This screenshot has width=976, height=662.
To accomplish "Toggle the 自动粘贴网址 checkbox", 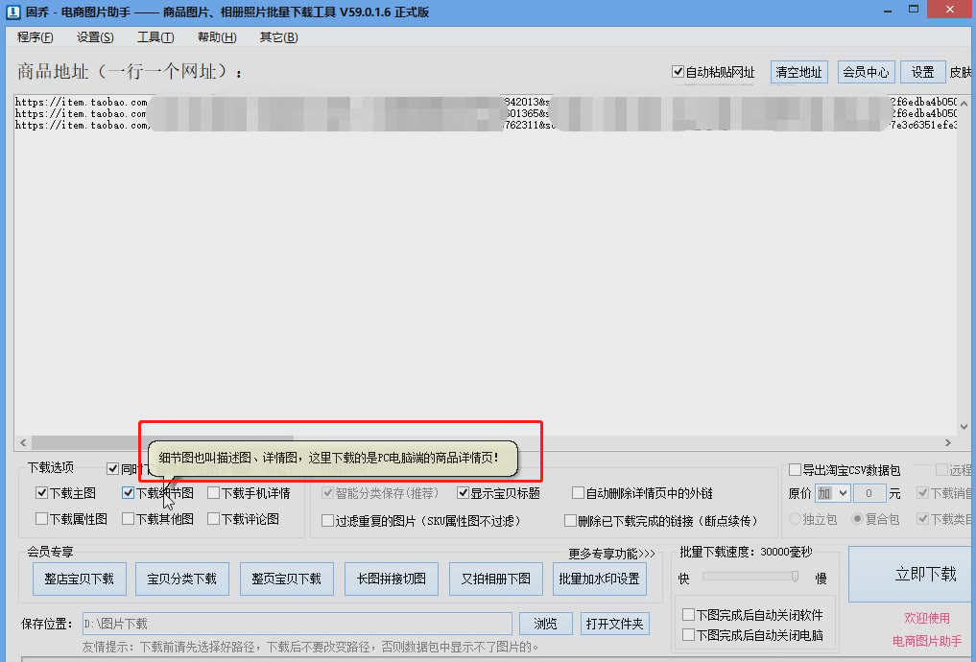I will (x=678, y=72).
